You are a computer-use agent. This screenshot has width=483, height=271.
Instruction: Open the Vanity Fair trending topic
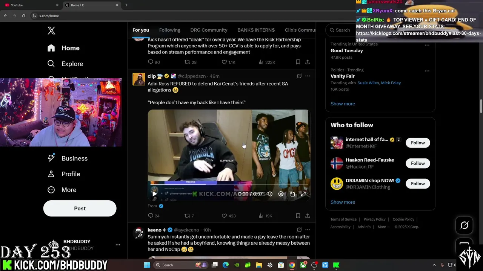pyautogui.click(x=342, y=76)
